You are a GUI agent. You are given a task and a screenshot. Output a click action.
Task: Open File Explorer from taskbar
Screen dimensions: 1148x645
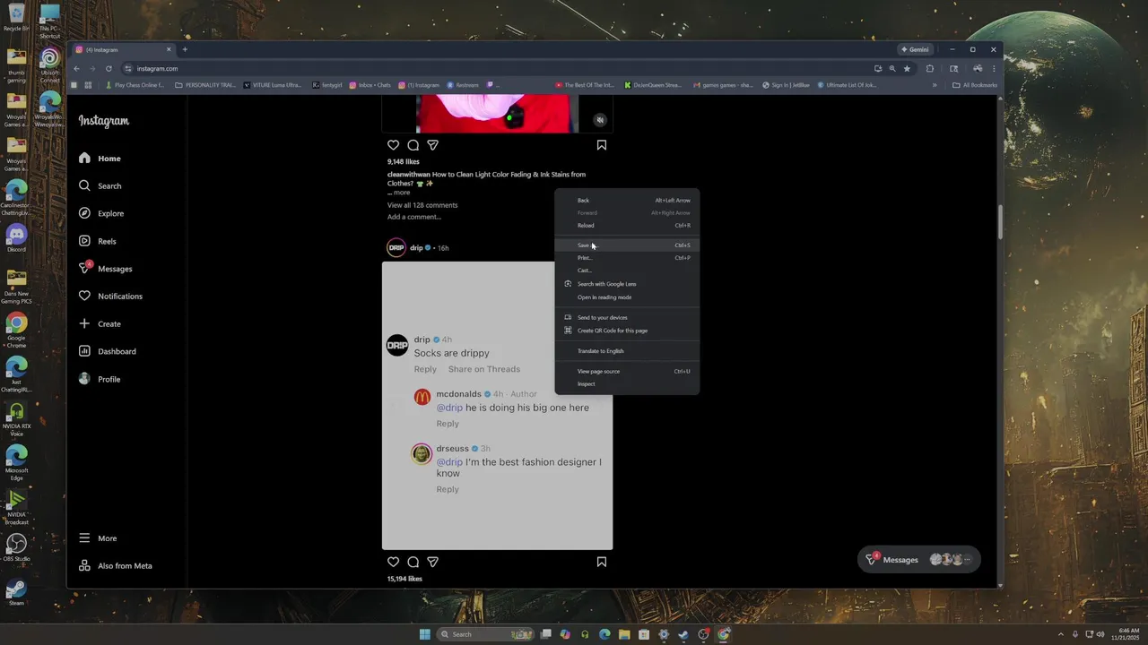tap(624, 634)
